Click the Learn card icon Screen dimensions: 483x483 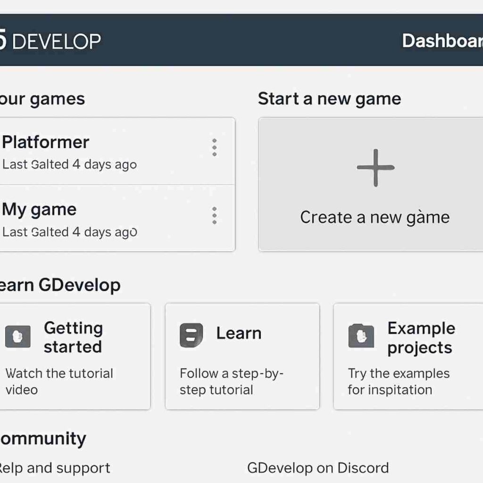point(192,335)
